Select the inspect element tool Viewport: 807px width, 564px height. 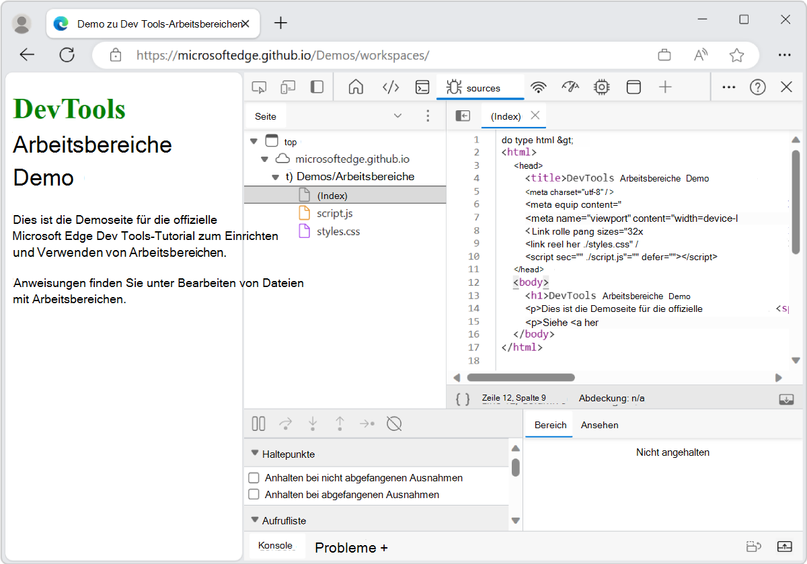[x=259, y=87]
